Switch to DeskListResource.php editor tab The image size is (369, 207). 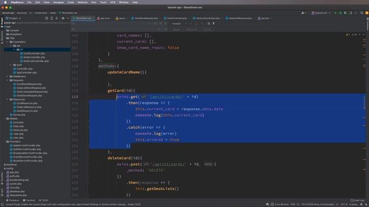[x=239, y=18]
